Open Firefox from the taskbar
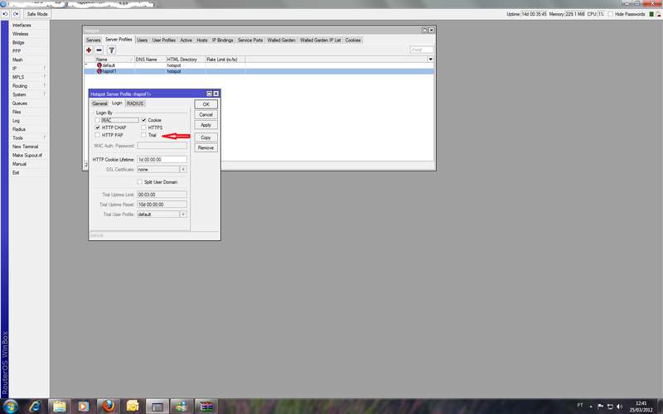This screenshot has width=663, height=414. [109, 407]
